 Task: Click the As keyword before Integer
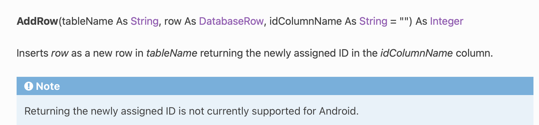tap(421, 21)
